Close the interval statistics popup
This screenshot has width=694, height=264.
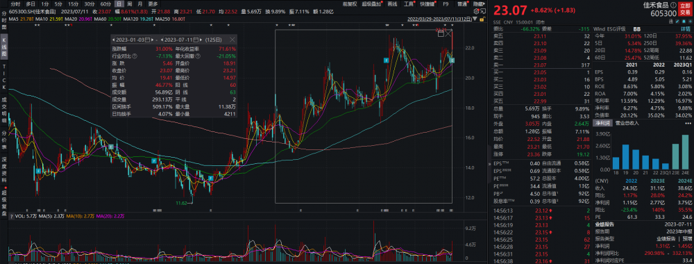click(x=232, y=40)
